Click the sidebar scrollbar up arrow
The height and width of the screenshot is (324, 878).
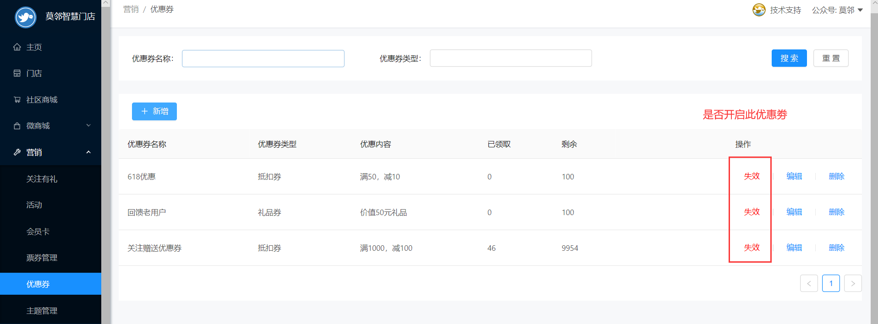pyautogui.click(x=105, y=3)
